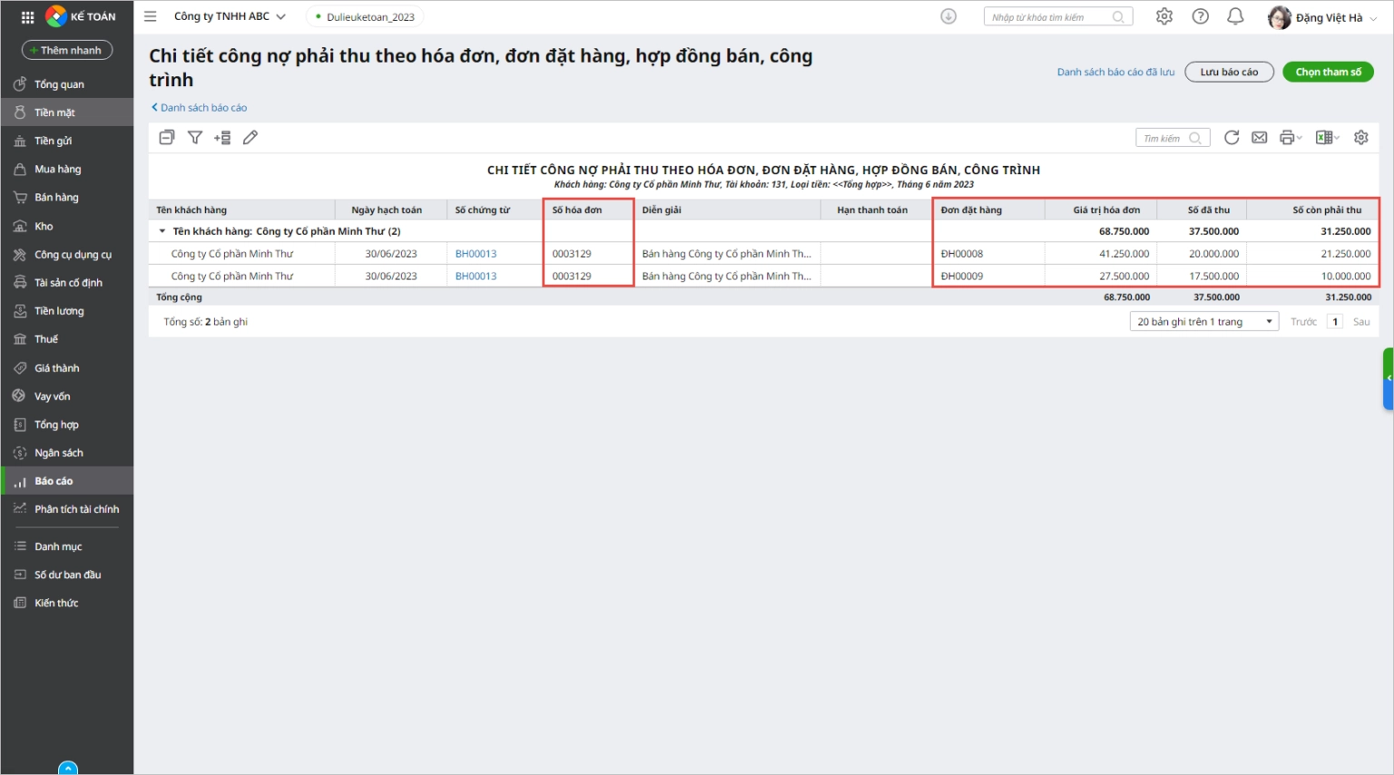Click the Lưu báo cáo button
Image resolution: width=1394 pixels, height=775 pixels.
[x=1229, y=72]
